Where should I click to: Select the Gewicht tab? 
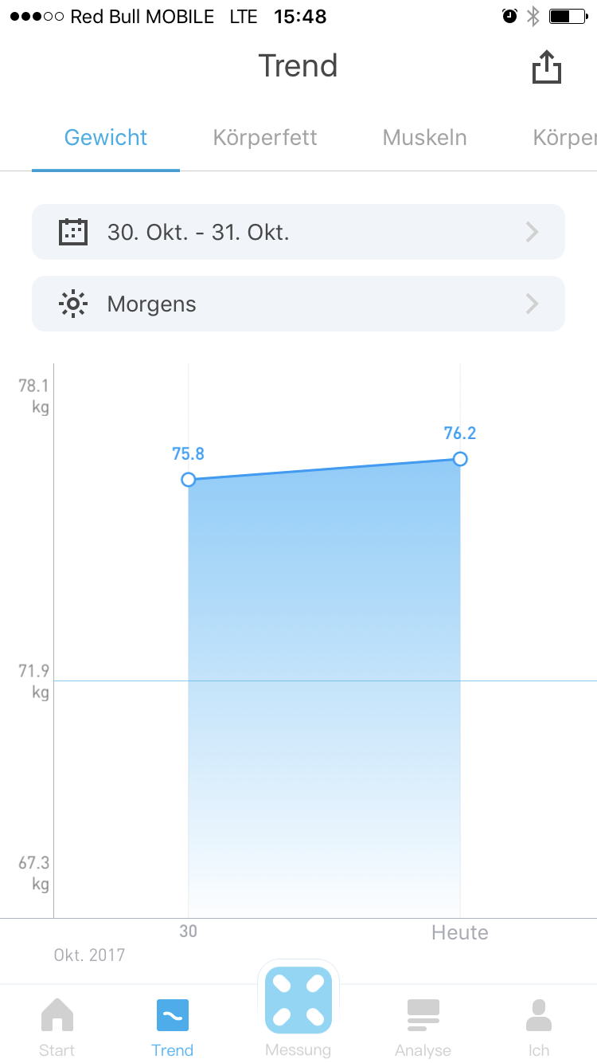pos(106,137)
